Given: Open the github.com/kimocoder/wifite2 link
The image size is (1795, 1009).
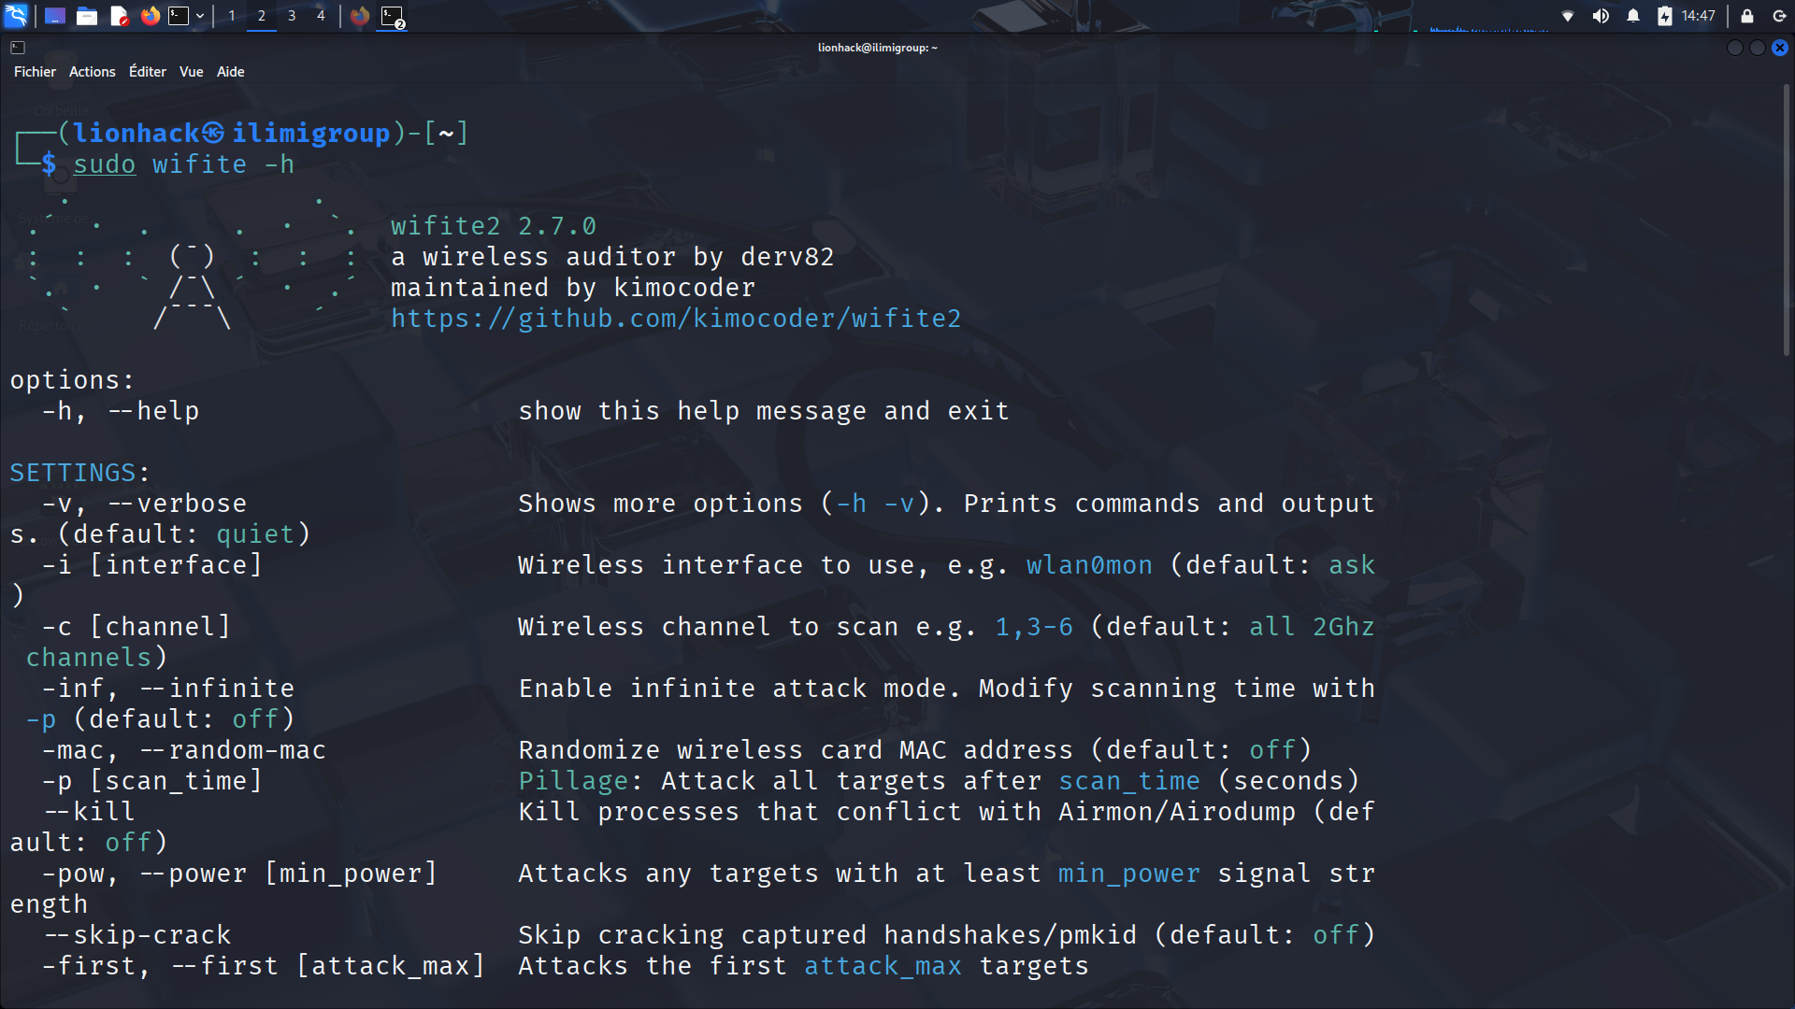Looking at the screenshot, I should tap(676, 319).
